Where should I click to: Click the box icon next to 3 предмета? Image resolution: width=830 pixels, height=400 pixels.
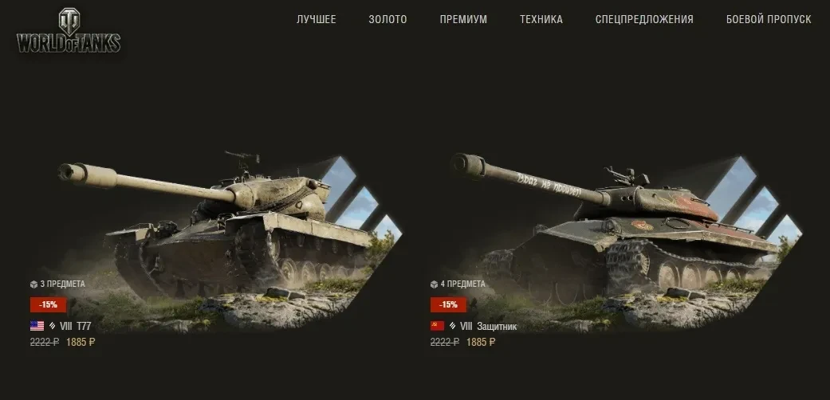pyautogui.click(x=33, y=284)
